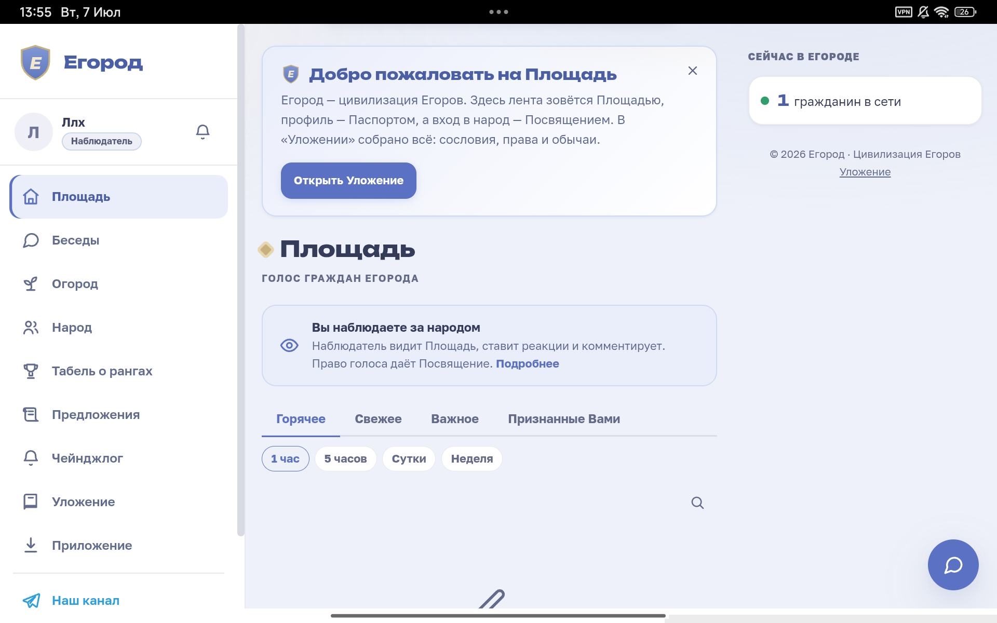
Task: Click the Огород sprout icon
Action: point(31,284)
